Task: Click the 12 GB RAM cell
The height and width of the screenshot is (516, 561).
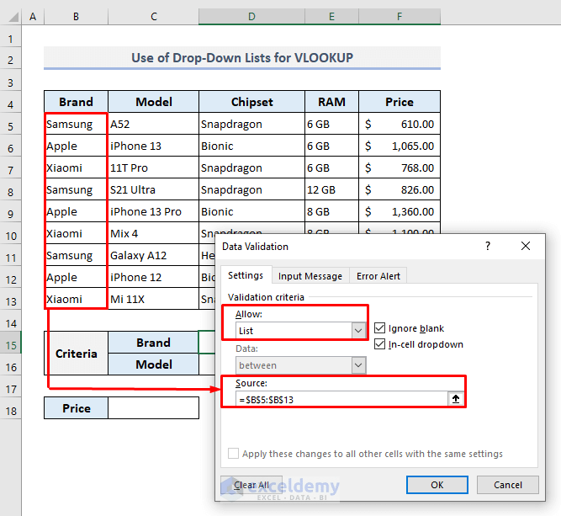Action: [x=331, y=189]
